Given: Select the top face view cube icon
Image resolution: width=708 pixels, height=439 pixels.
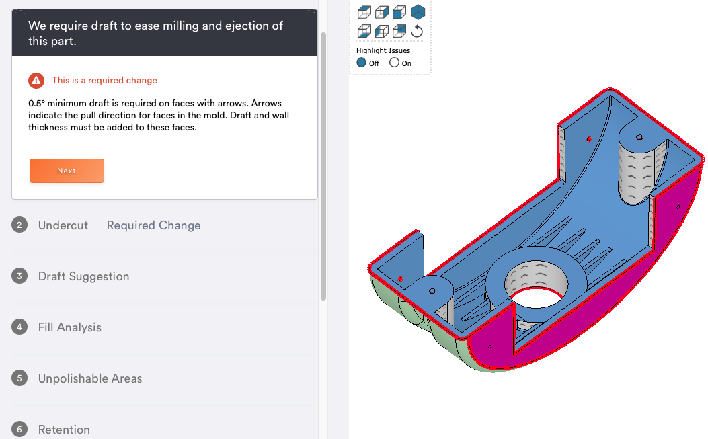Looking at the screenshot, I should tap(364, 12).
